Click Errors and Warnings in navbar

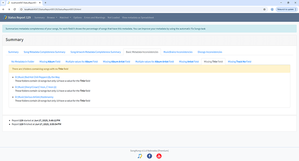point(94,17)
